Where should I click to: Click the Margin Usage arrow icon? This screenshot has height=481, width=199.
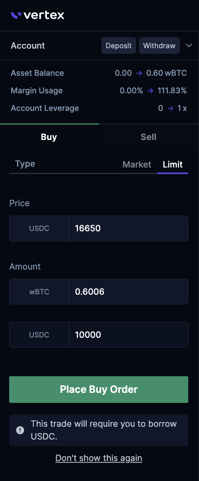(150, 91)
